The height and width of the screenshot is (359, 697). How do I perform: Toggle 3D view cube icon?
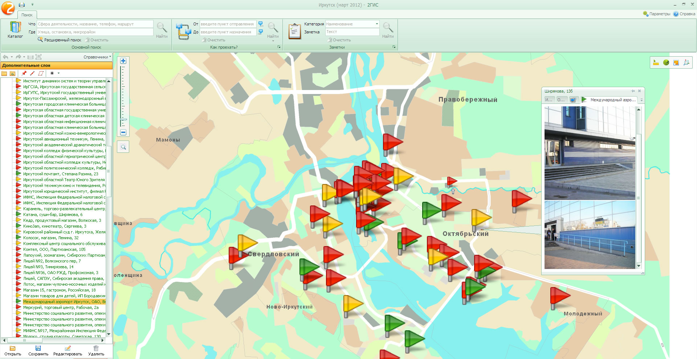pos(686,62)
